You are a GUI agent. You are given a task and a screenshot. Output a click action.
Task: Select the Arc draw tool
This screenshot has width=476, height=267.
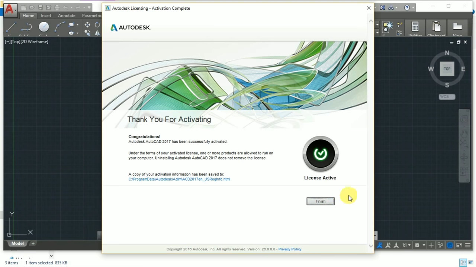[x=59, y=27]
